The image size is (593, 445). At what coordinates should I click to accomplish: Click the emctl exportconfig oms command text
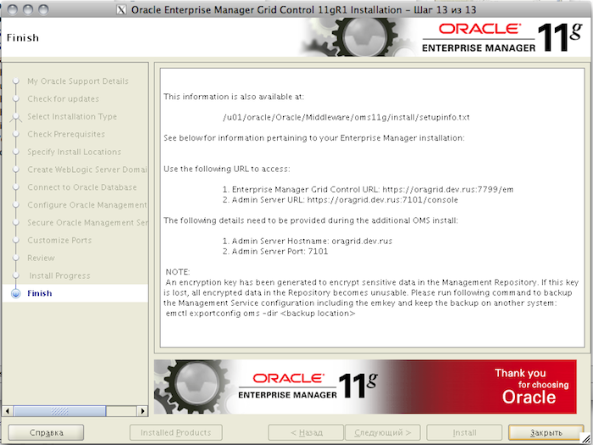pyautogui.click(x=261, y=314)
